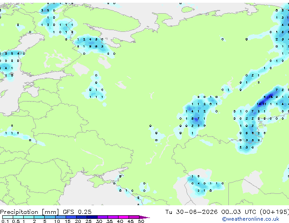
Task: Click the legend label '40'
Action: [x=120, y=221]
